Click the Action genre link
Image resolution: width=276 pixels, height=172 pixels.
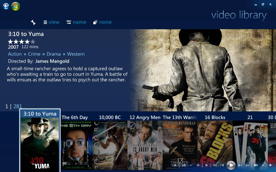pos(15,54)
